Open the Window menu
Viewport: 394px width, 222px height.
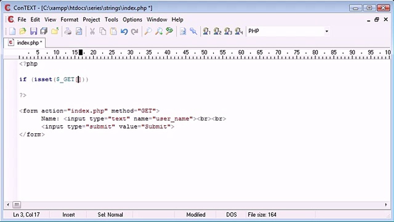(157, 19)
